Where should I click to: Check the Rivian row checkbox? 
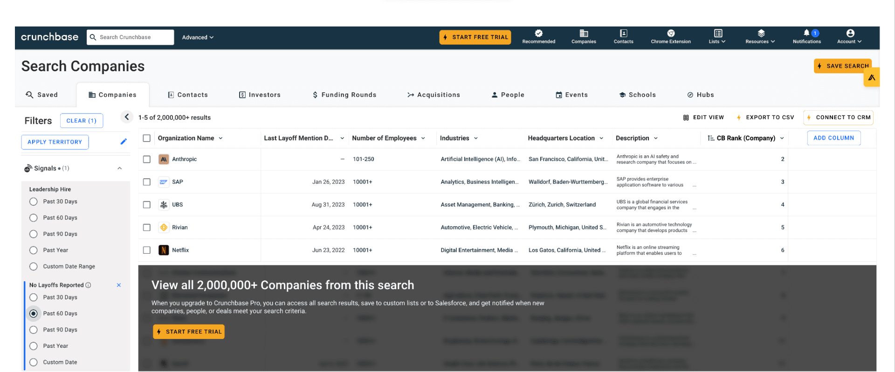pyautogui.click(x=147, y=228)
